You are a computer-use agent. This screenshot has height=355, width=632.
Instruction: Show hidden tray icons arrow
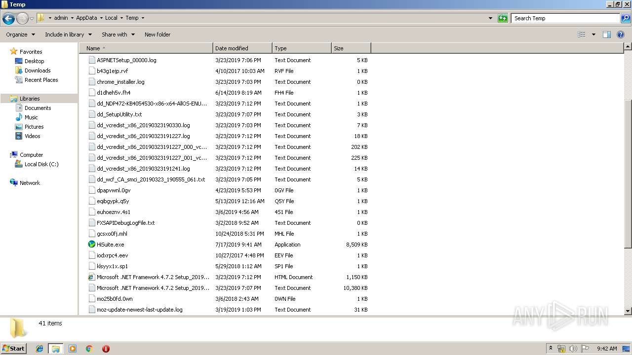[x=551, y=349]
